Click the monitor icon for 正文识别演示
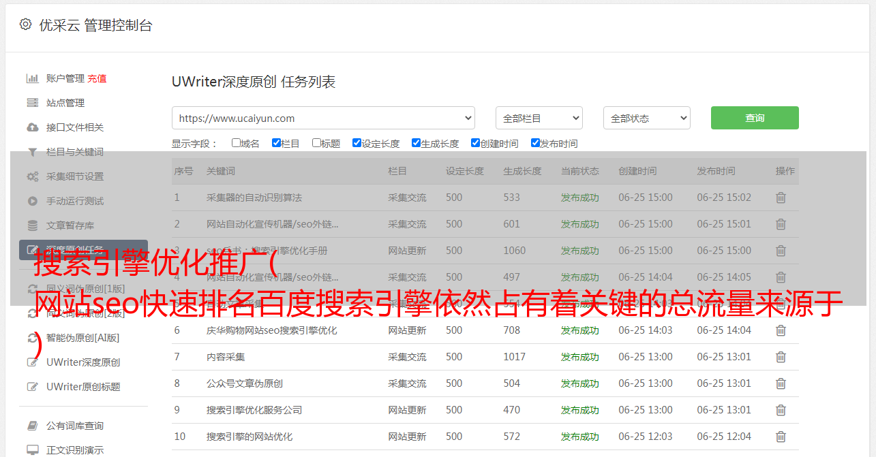Screen dimensions: 876x457 coord(32,450)
